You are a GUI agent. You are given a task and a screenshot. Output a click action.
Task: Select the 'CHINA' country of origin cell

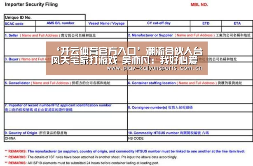[x=66, y=138]
